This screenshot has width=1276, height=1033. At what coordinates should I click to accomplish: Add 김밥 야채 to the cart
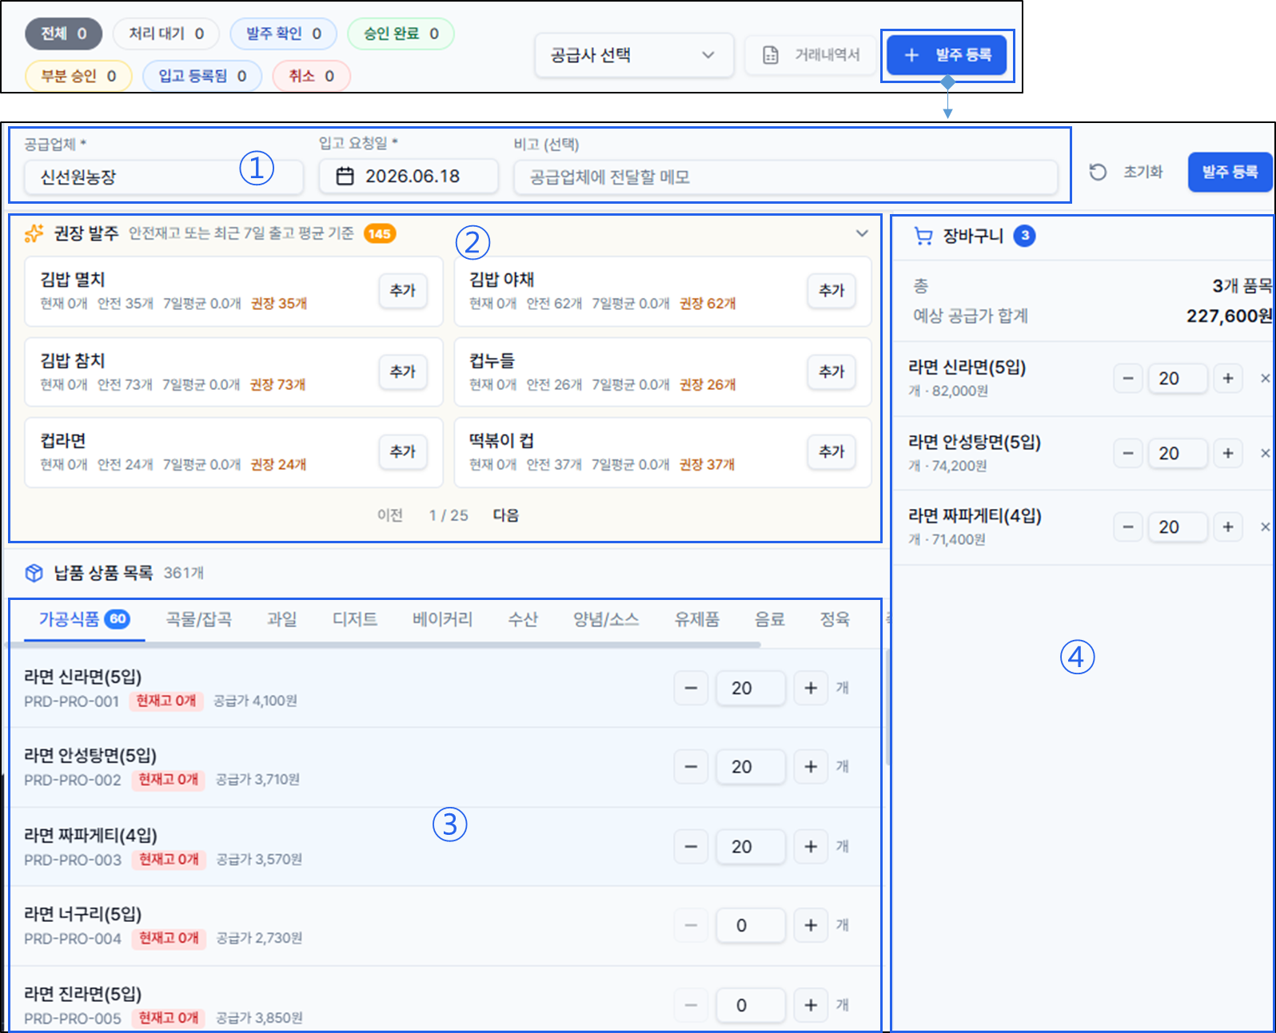click(831, 291)
